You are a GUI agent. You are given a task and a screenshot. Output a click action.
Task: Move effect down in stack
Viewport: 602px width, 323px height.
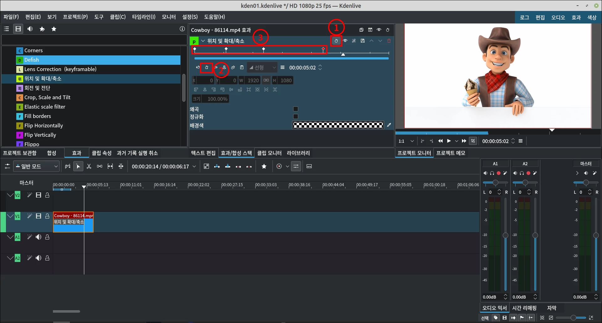(380, 41)
